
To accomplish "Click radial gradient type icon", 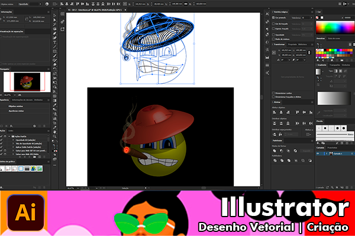I will tap(341, 71).
